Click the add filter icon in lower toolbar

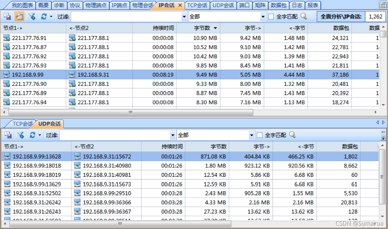(x=21, y=135)
